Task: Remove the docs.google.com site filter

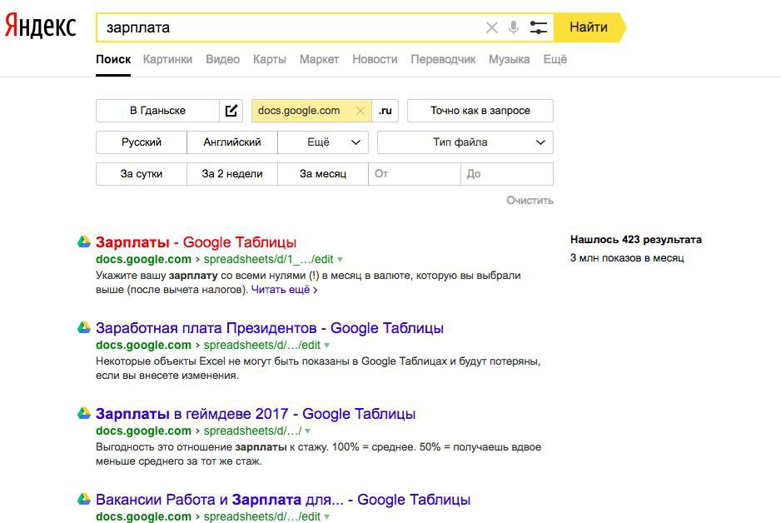Action: [361, 111]
